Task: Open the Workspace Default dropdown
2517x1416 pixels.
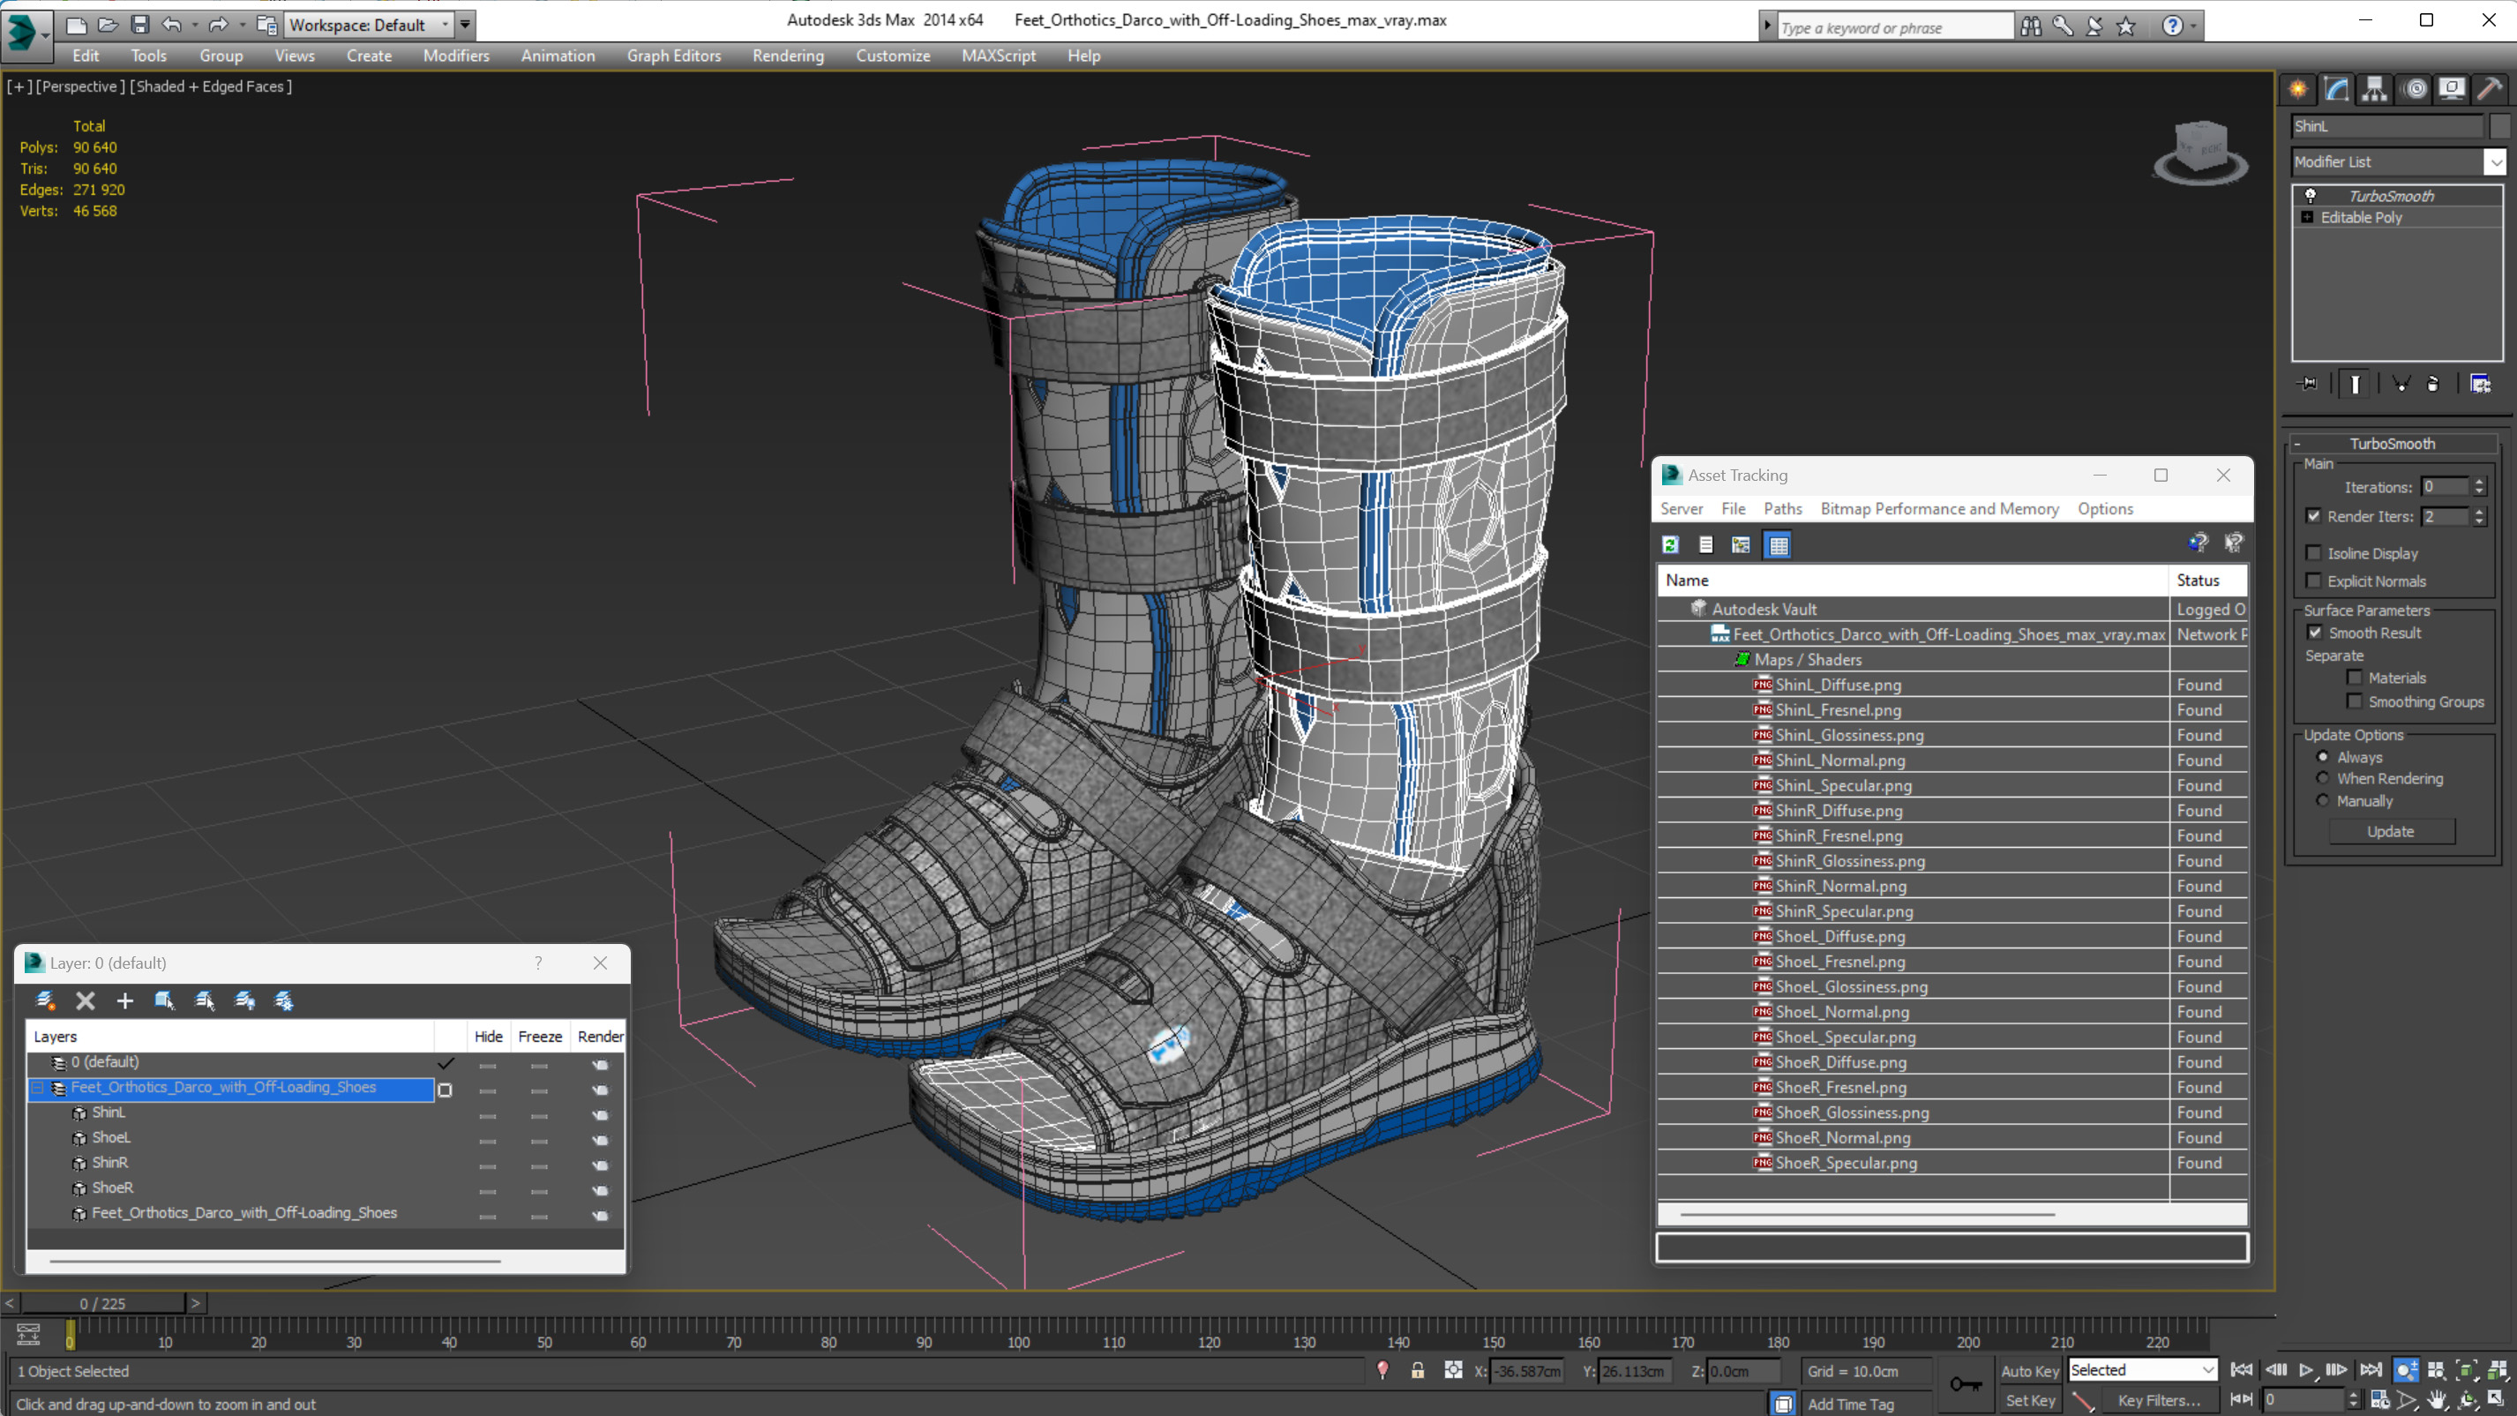Action: 446,25
